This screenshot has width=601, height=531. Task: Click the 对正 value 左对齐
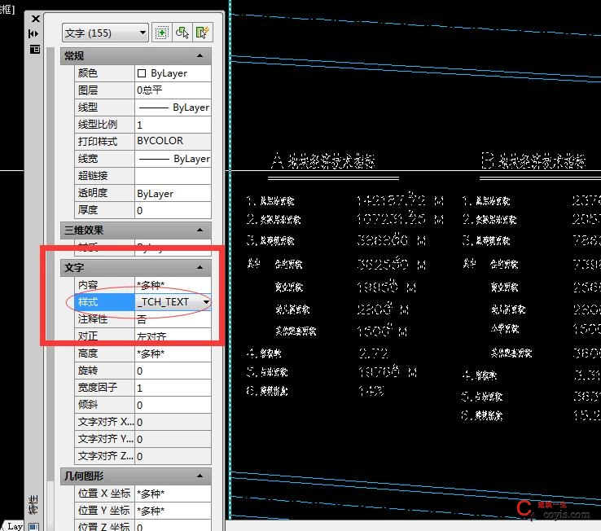coord(173,336)
